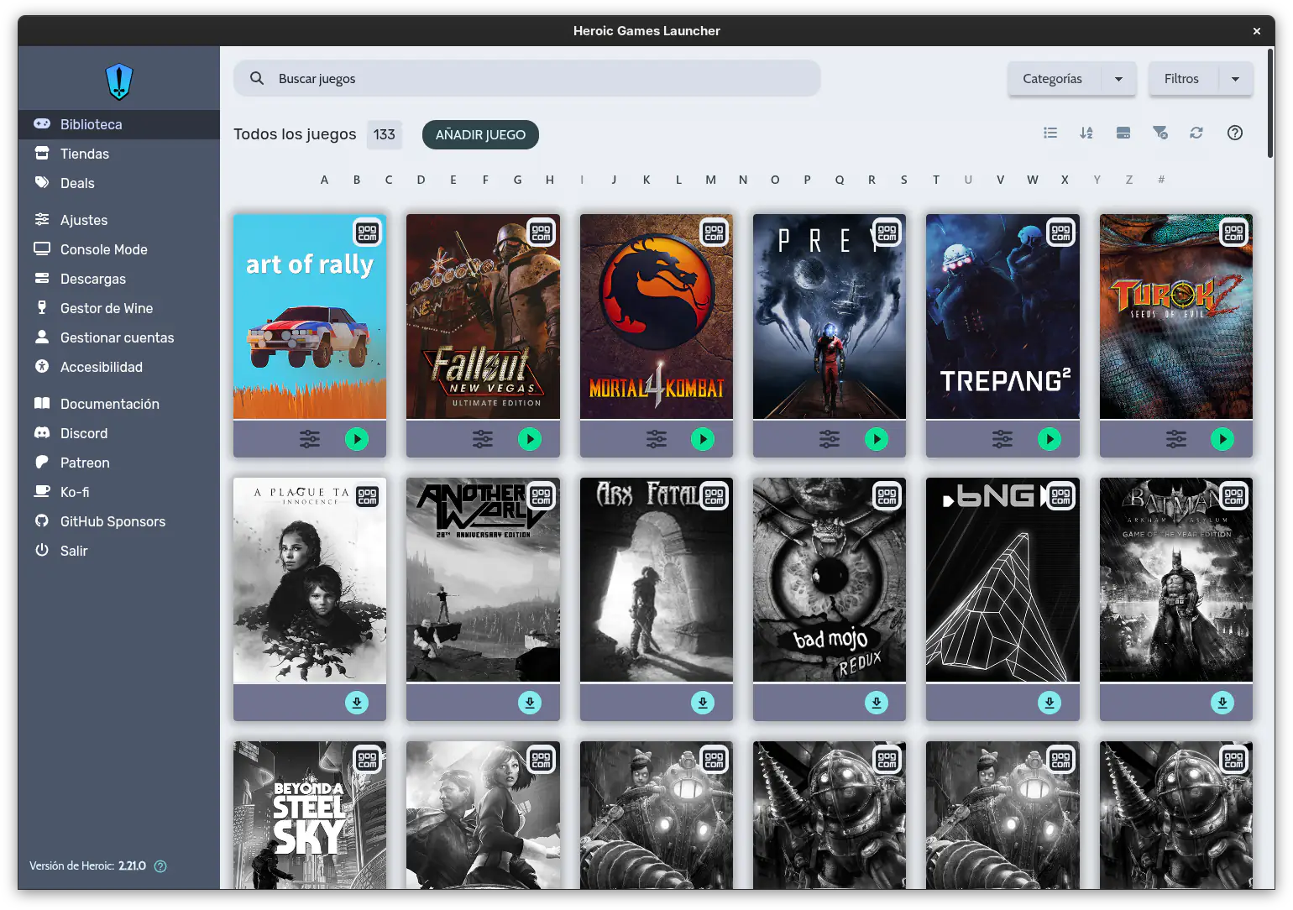This screenshot has width=1293, height=910.
Task: Switch to the Tiendas section
Action: 85,153
